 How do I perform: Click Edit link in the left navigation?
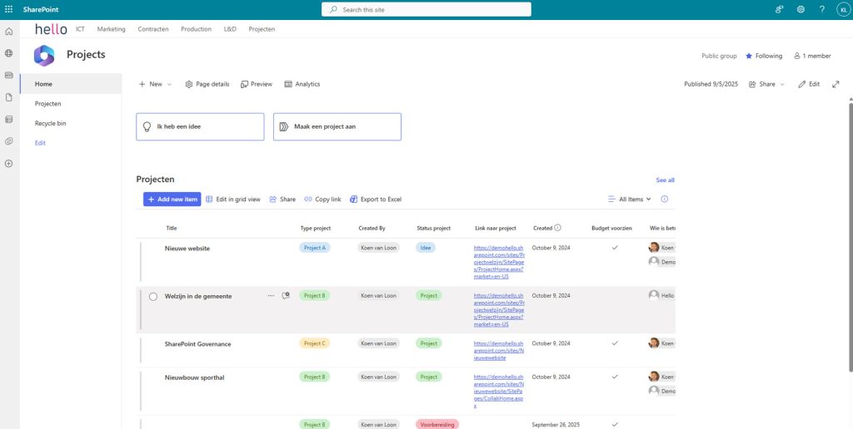point(40,143)
